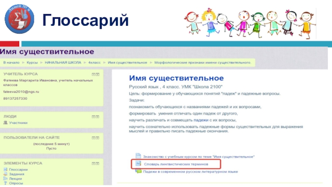Click the (последние 5 минут) text
Viewport: 332px width, 187px height.
51,144
